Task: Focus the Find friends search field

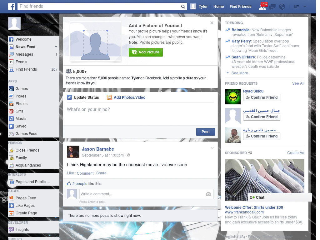Action: click(100, 7)
